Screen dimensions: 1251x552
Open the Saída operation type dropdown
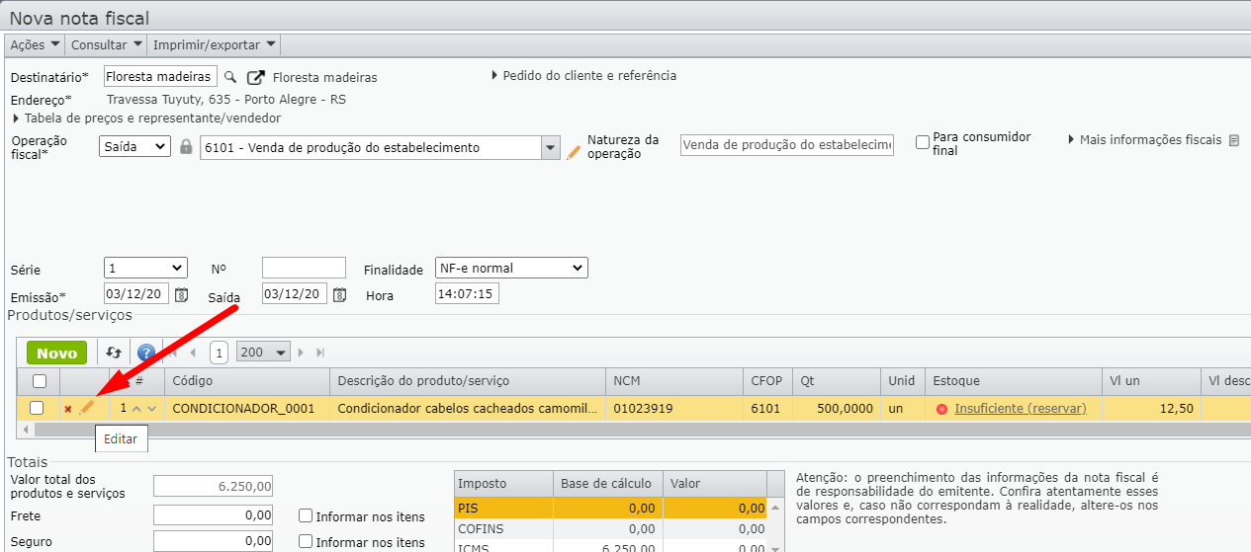point(135,147)
